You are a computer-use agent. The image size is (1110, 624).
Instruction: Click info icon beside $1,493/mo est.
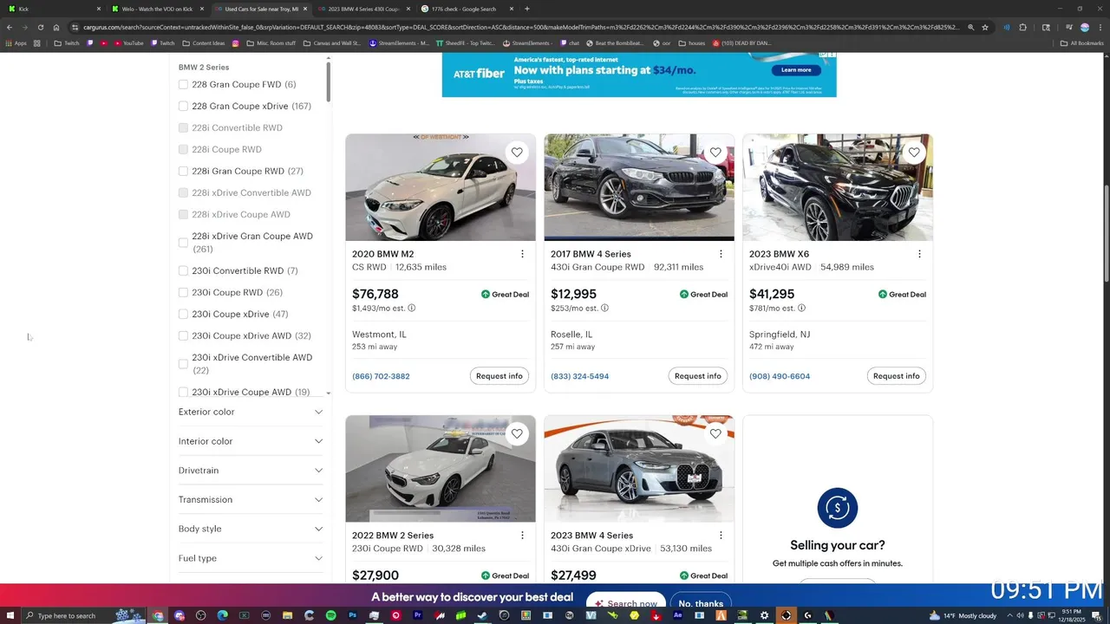coord(412,309)
